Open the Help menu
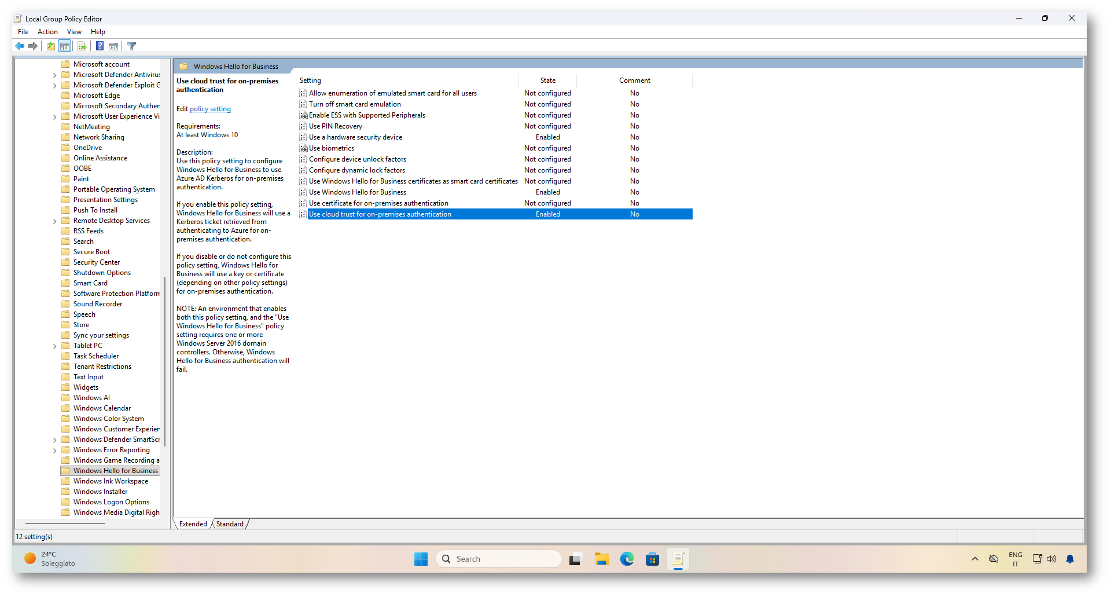Viewport: 1111px width, 597px height. [x=98, y=32]
